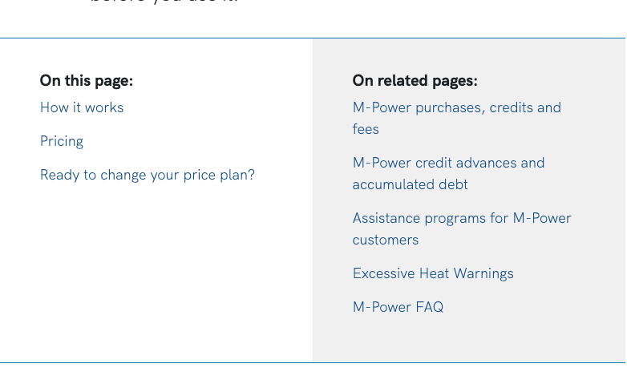The image size is (627, 392).
Task: Click the accumulated debt line of text
Action: point(410,184)
